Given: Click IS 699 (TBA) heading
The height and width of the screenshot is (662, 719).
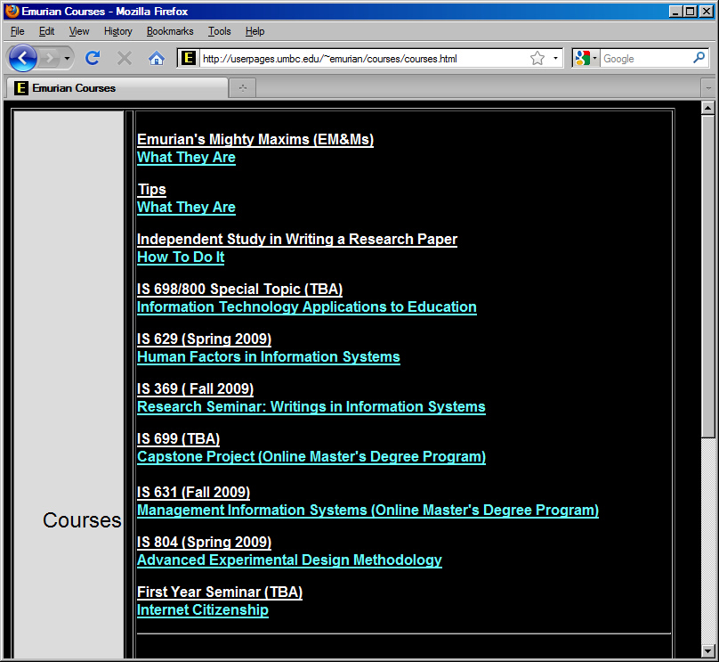Looking at the screenshot, I should tap(178, 439).
